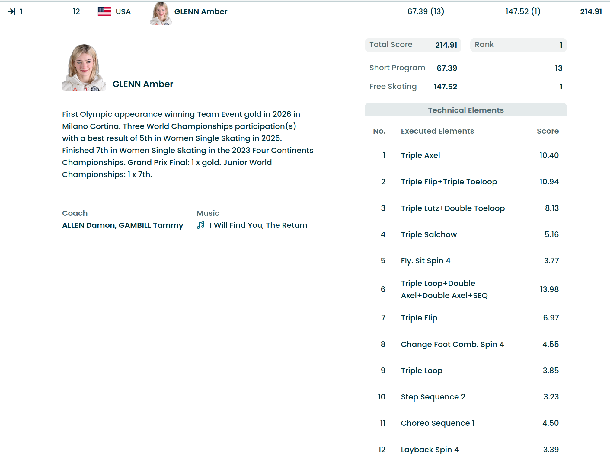The height and width of the screenshot is (458, 610).
Task: Select GLENN Amber name in header row
Action: (201, 12)
